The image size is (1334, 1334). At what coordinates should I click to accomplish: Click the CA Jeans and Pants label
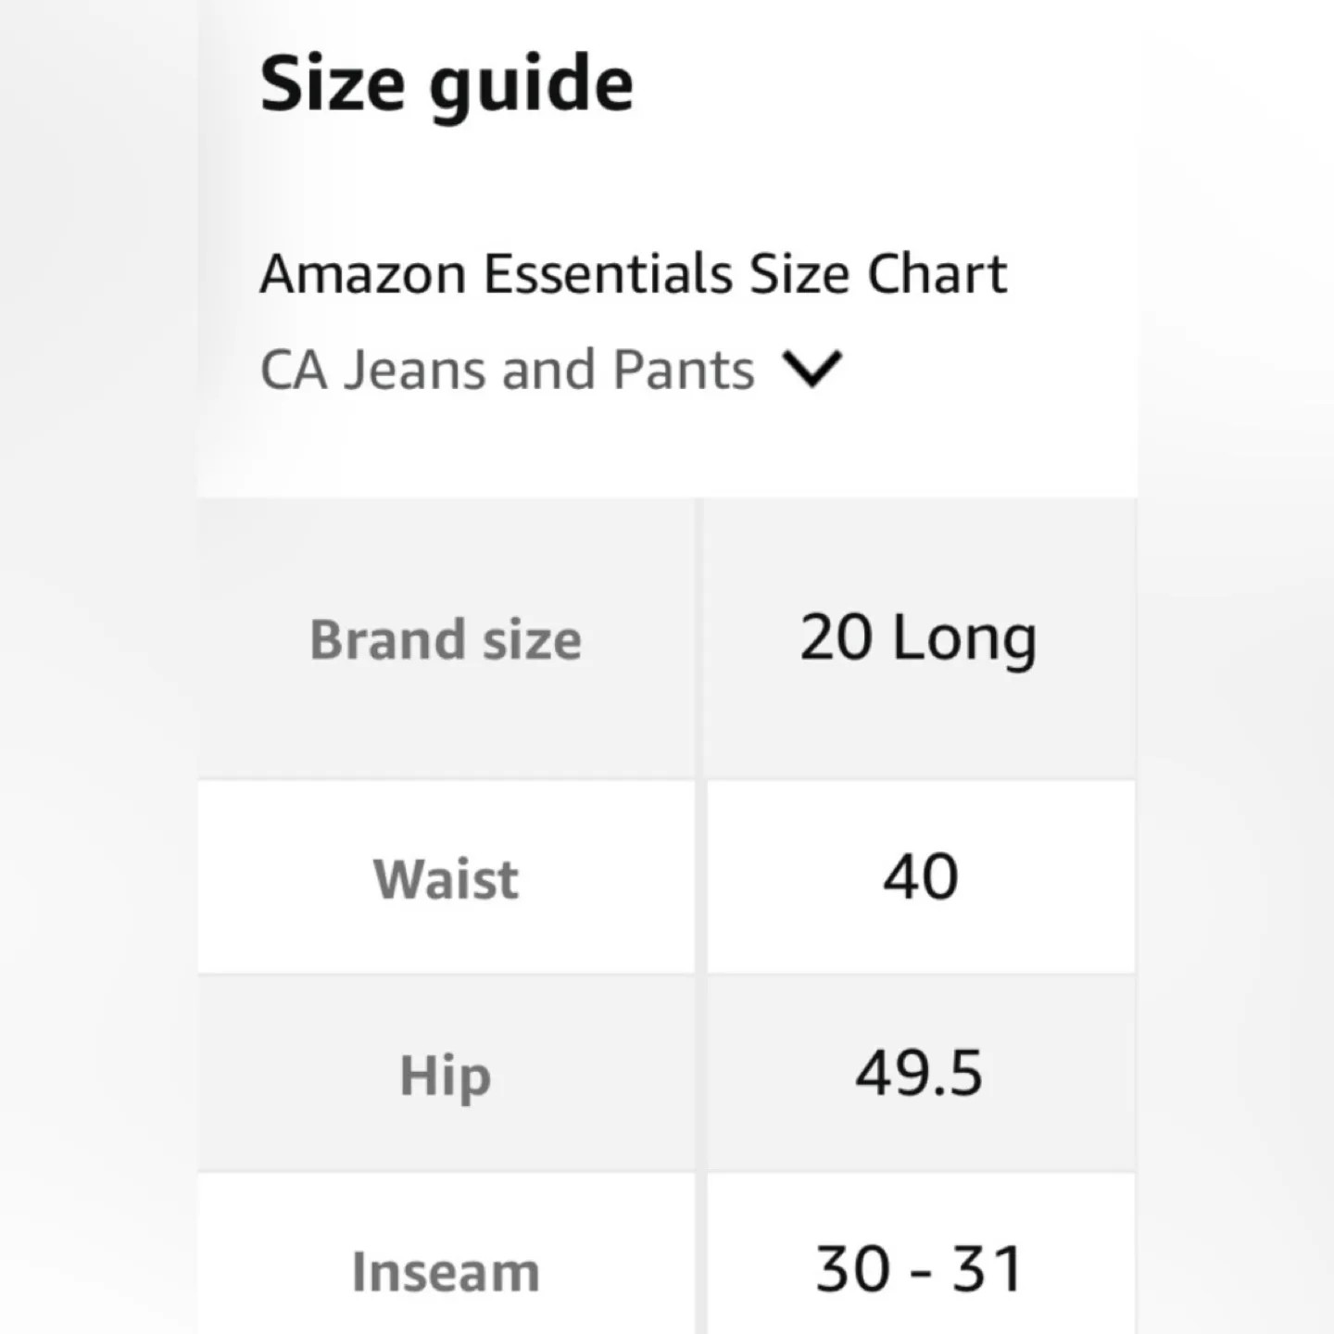pyautogui.click(x=506, y=369)
